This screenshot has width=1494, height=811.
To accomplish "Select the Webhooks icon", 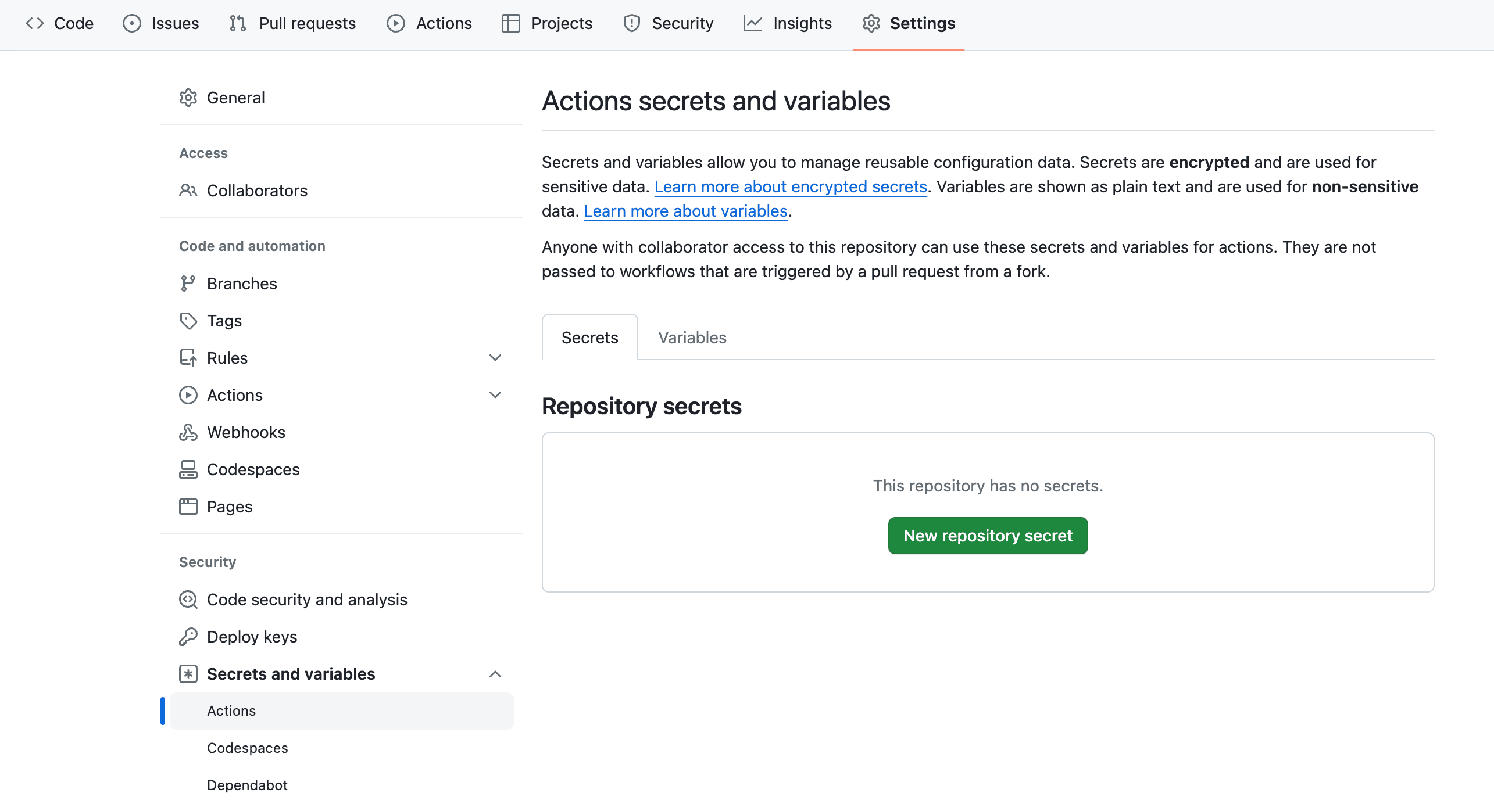I will tap(188, 432).
